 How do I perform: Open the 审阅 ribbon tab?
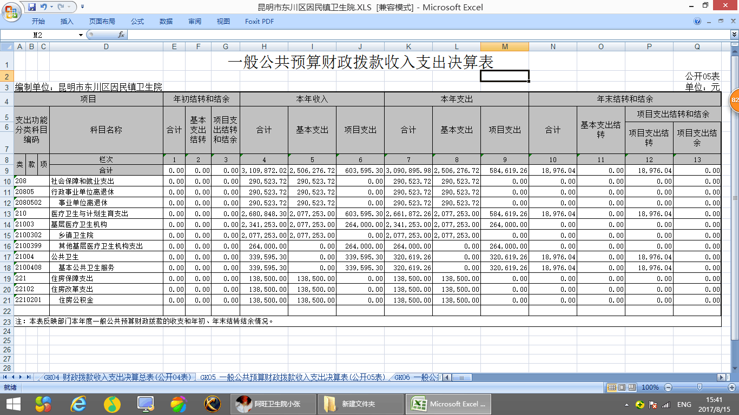coord(195,22)
